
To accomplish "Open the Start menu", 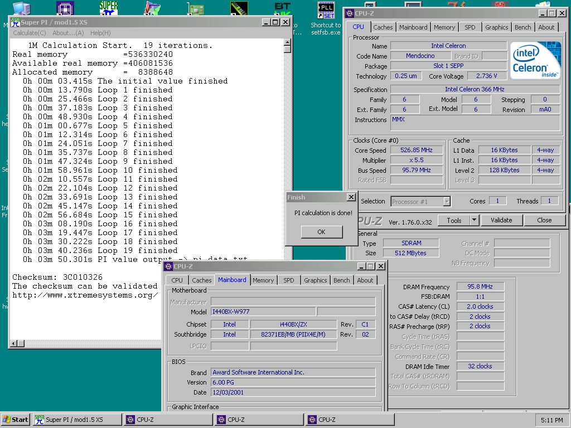I will (15, 420).
